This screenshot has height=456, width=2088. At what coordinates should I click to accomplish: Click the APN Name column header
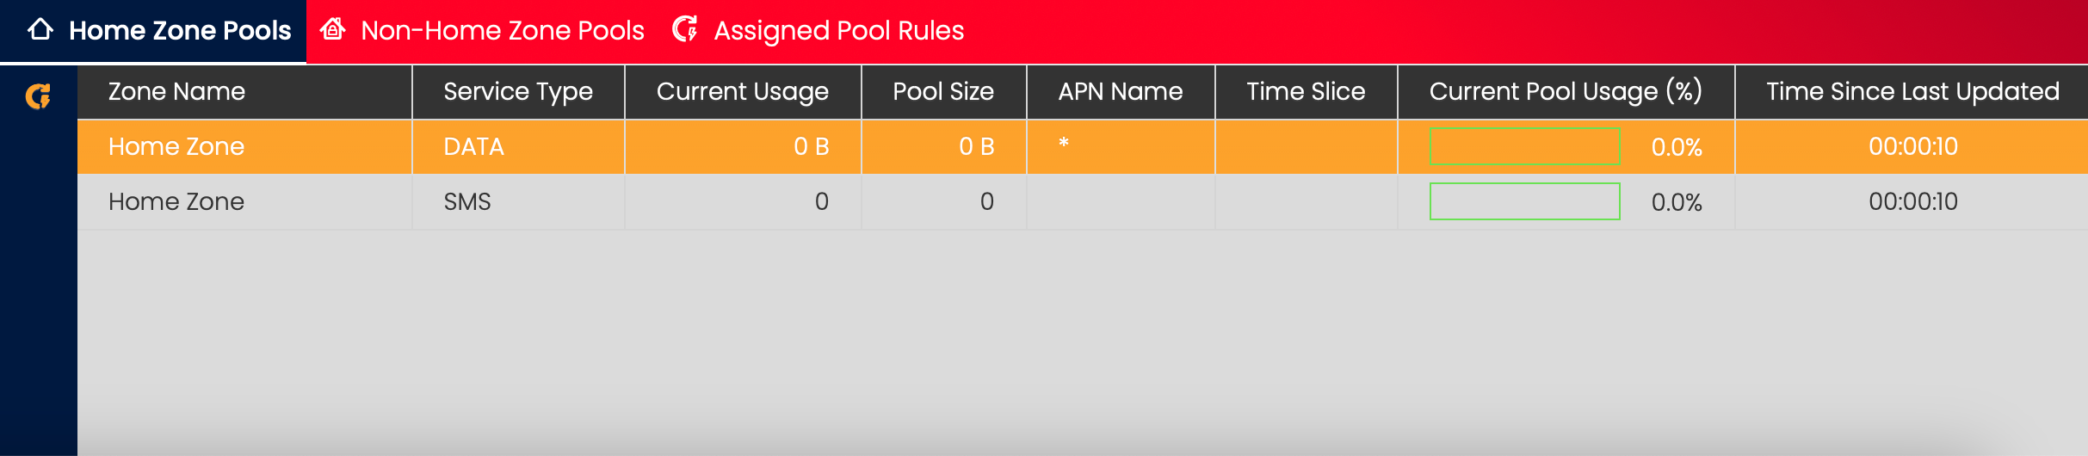[x=1120, y=91]
